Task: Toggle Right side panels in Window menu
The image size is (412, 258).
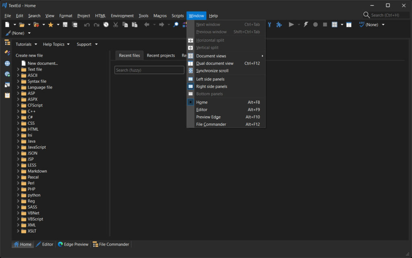Action: coord(226,86)
